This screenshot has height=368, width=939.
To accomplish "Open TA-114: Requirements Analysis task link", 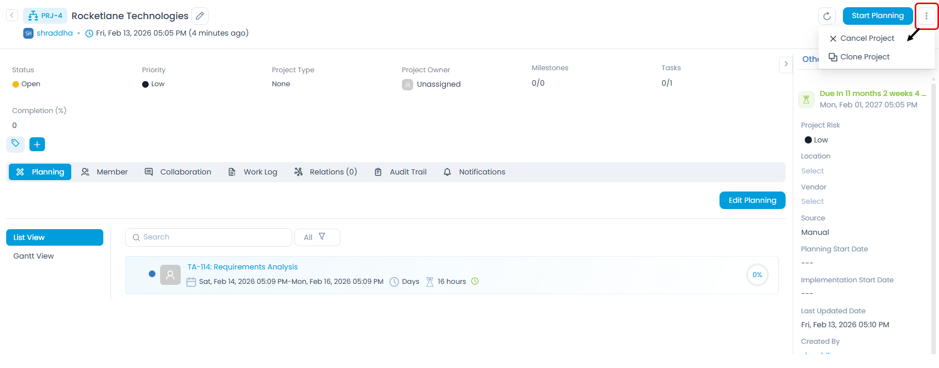I will coord(242,267).
